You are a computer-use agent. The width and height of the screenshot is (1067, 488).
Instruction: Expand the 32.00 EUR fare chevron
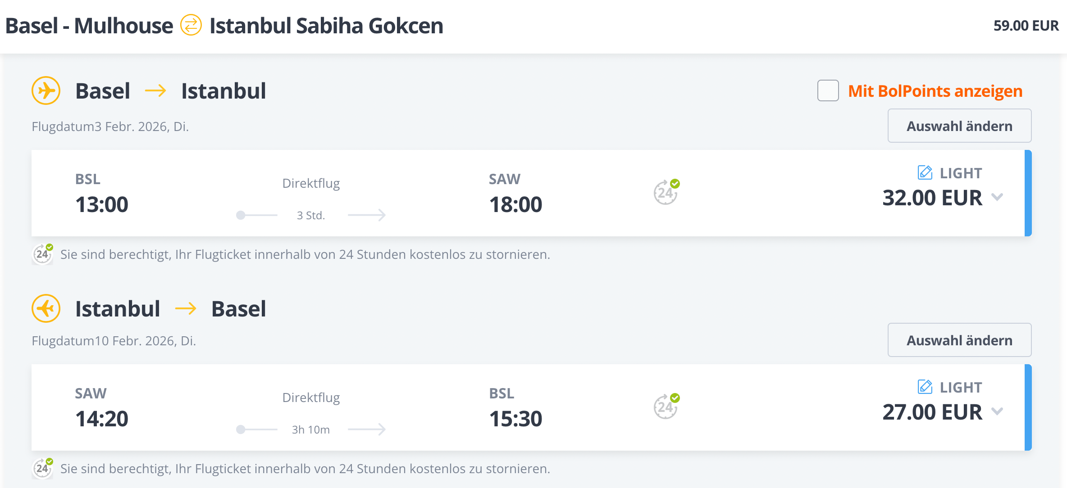click(x=998, y=197)
